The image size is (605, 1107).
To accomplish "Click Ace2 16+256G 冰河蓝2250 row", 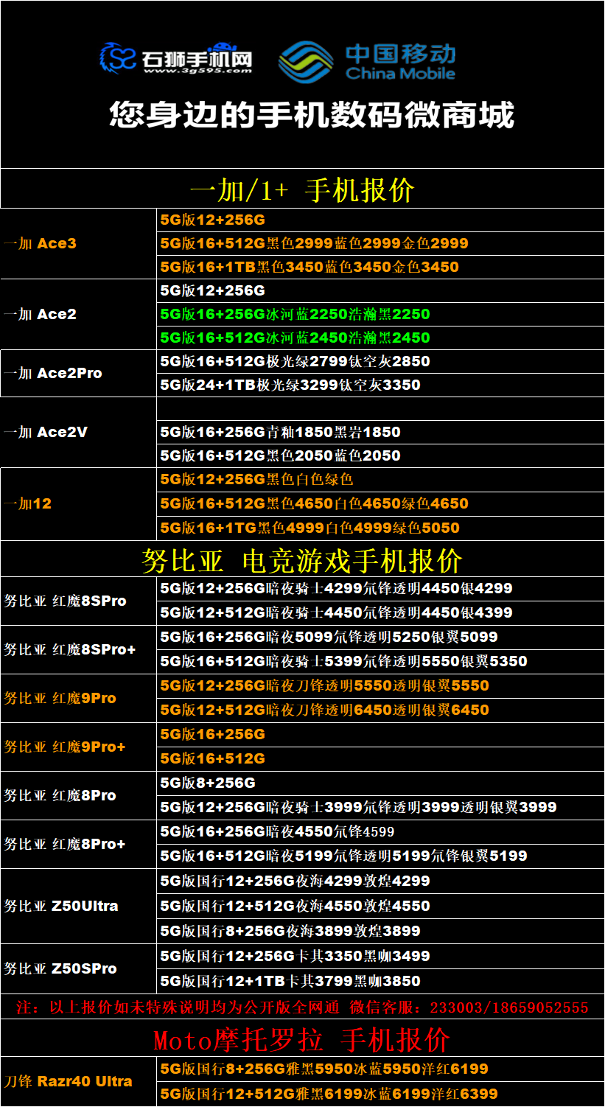I will click(x=381, y=314).
